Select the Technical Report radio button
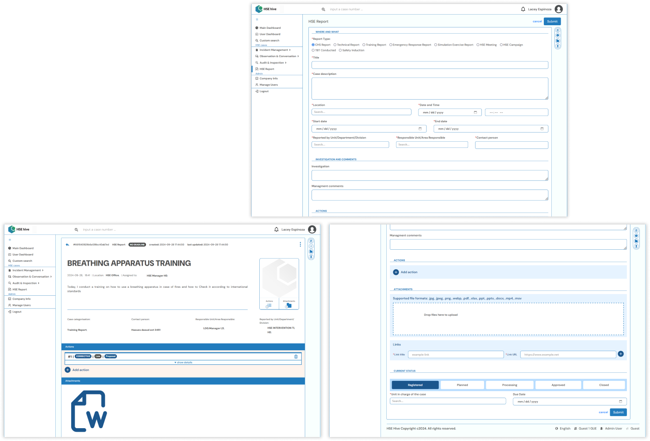 click(335, 45)
